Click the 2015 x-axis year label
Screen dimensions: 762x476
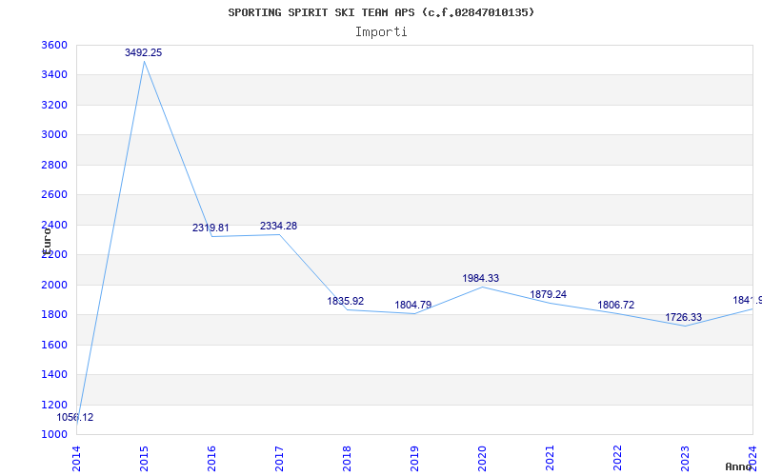tap(144, 458)
